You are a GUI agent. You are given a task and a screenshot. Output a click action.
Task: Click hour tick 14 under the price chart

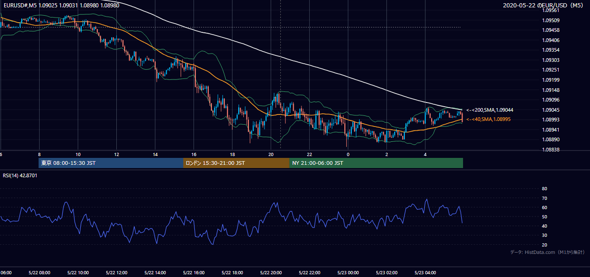tap(155, 154)
